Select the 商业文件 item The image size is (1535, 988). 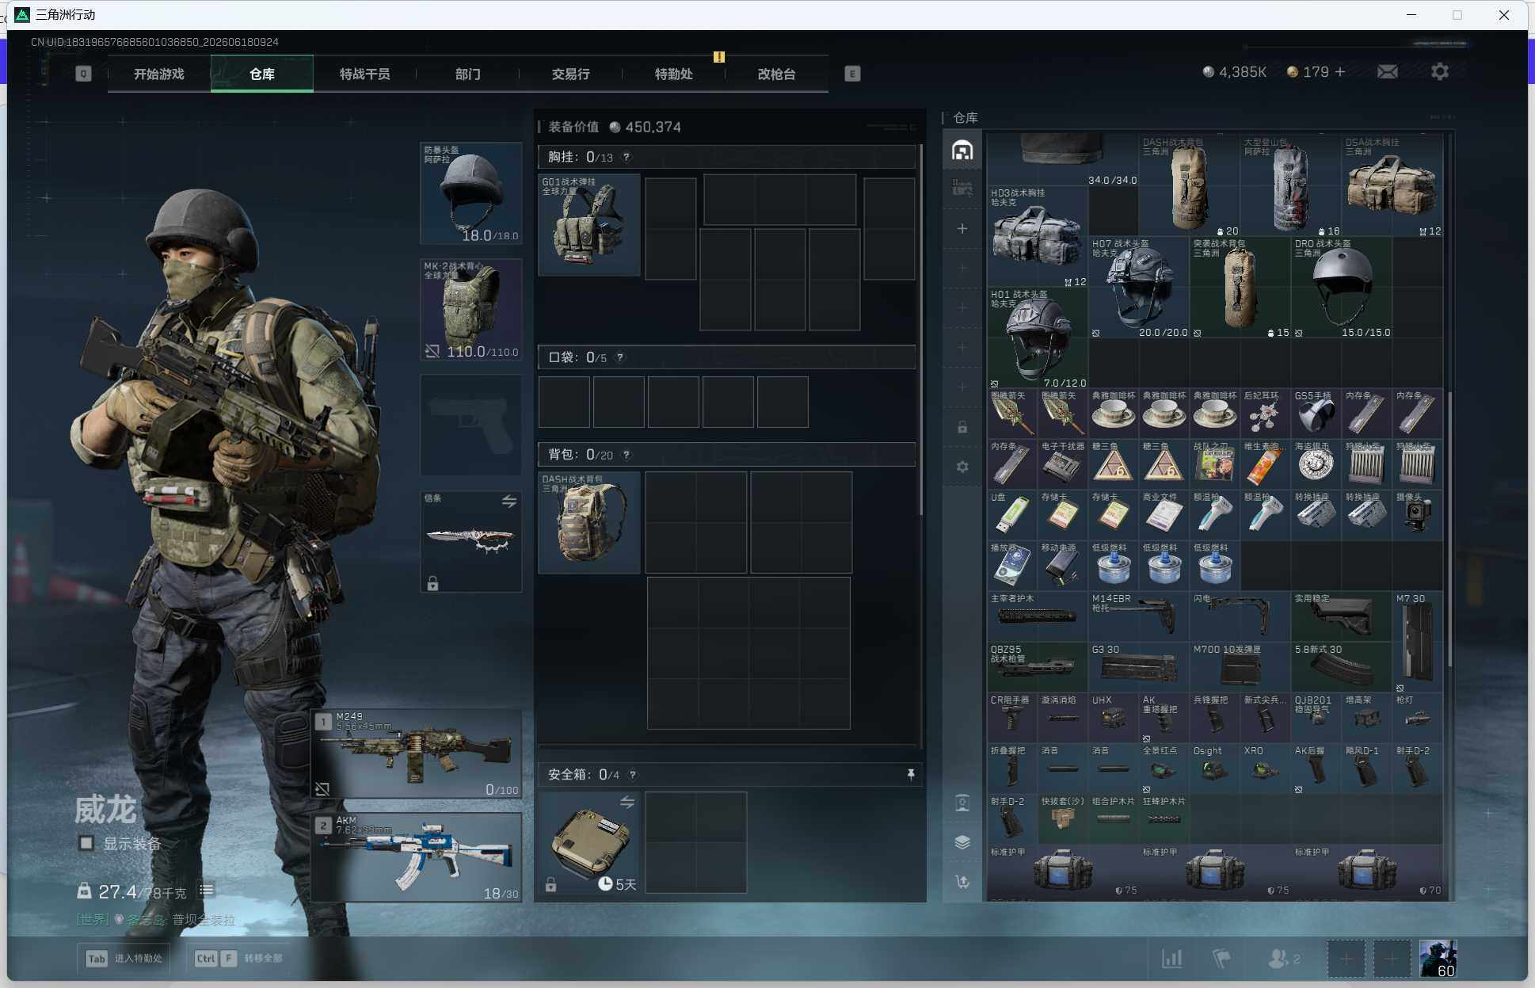coord(1164,516)
